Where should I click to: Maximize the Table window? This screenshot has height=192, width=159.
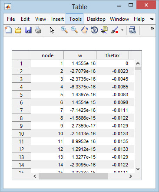point(131,5)
